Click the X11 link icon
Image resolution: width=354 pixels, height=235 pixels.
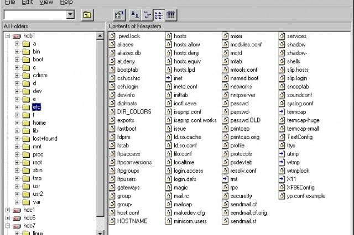[x=282, y=179]
